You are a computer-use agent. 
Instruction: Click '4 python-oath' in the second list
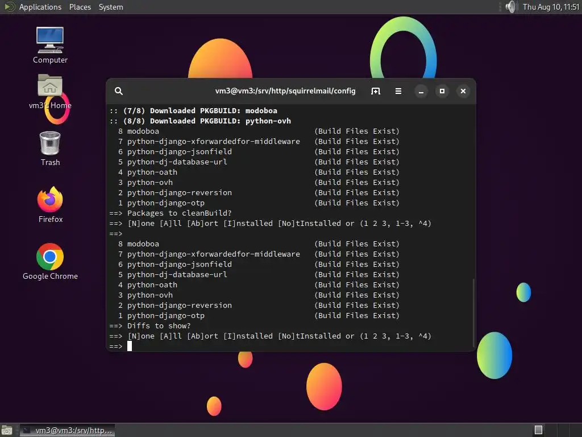148,285
